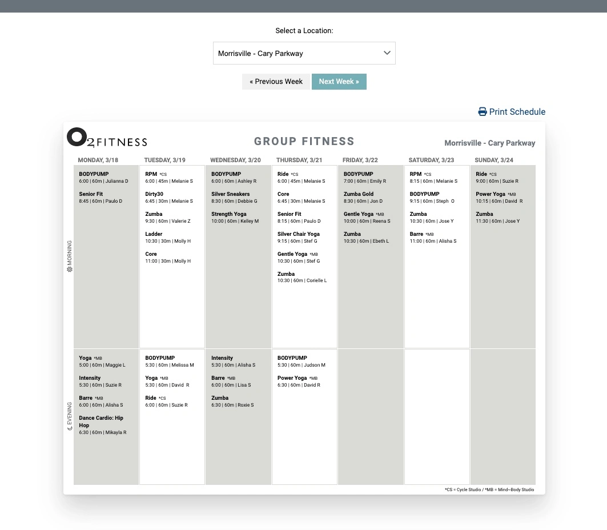The image size is (607, 530).
Task: Go to Next Week
Action: [x=339, y=82]
